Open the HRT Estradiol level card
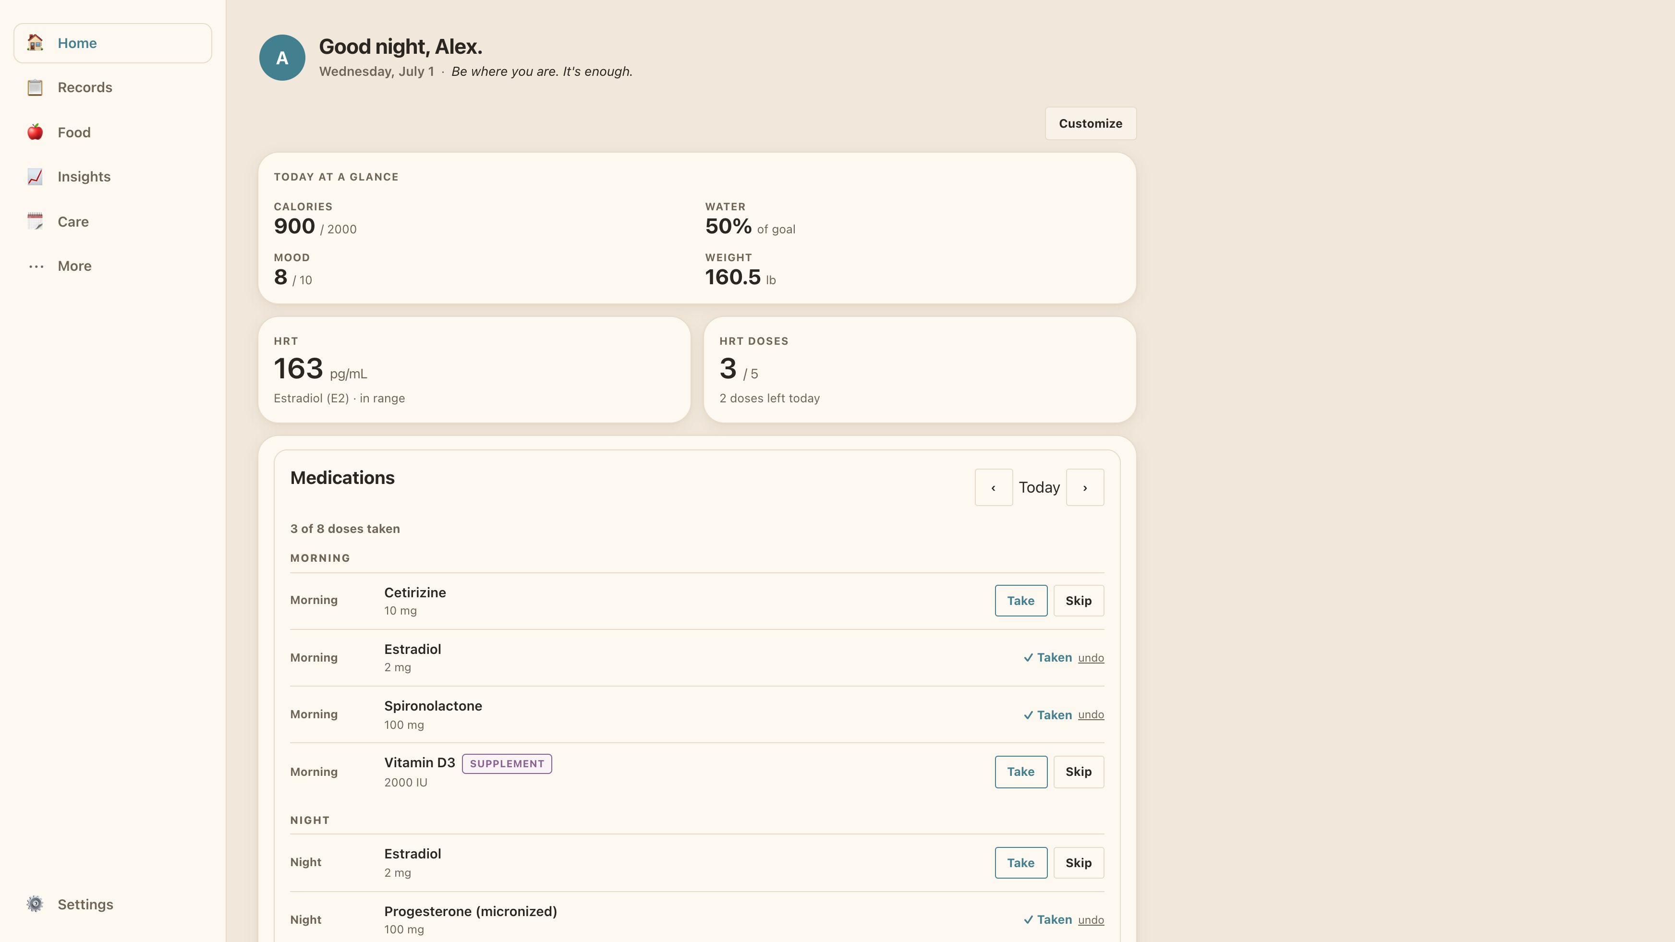 tap(474, 370)
